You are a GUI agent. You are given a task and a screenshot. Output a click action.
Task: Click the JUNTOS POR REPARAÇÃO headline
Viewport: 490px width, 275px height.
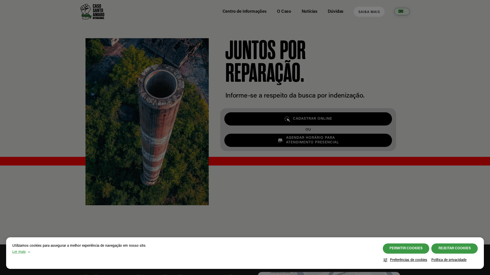pyautogui.click(x=265, y=61)
